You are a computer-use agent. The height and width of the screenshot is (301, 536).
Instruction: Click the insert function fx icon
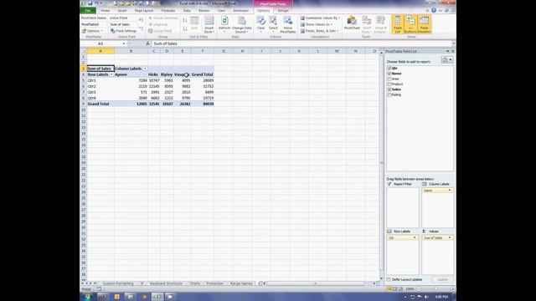point(147,43)
